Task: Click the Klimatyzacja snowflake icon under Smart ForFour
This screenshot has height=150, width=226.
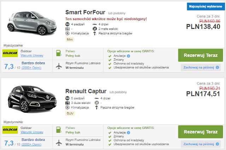Action: (68, 33)
